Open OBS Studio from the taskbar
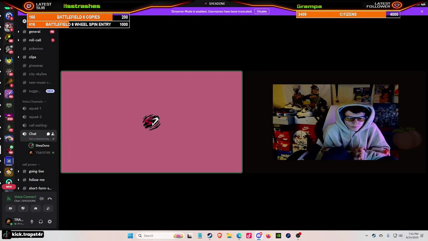Viewport: 428px width, 241px height. pos(298,236)
